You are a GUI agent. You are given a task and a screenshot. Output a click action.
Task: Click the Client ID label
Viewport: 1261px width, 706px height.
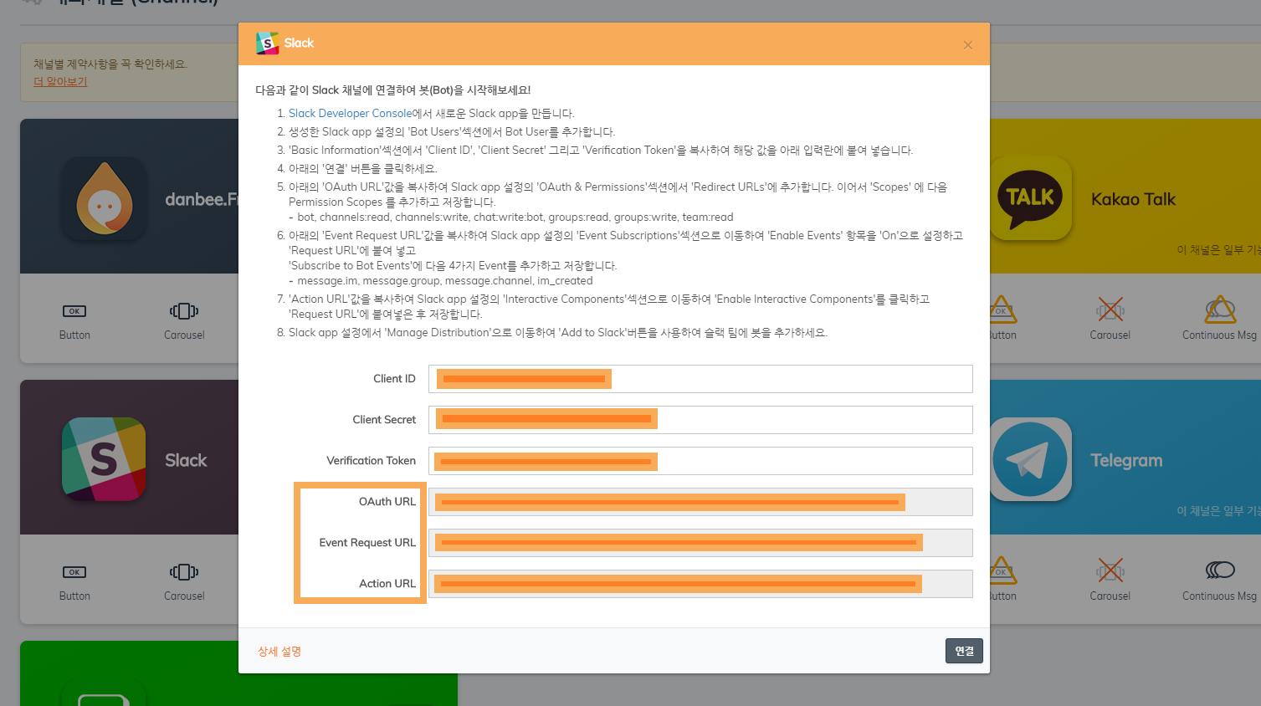[x=394, y=379]
